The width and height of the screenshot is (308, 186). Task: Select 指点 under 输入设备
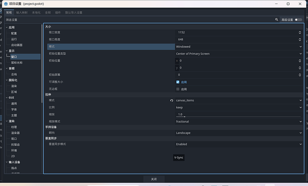pos(14,168)
